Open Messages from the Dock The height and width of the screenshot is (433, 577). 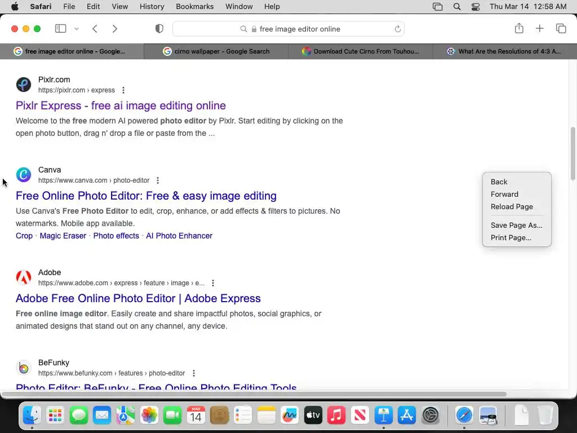coord(79,416)
